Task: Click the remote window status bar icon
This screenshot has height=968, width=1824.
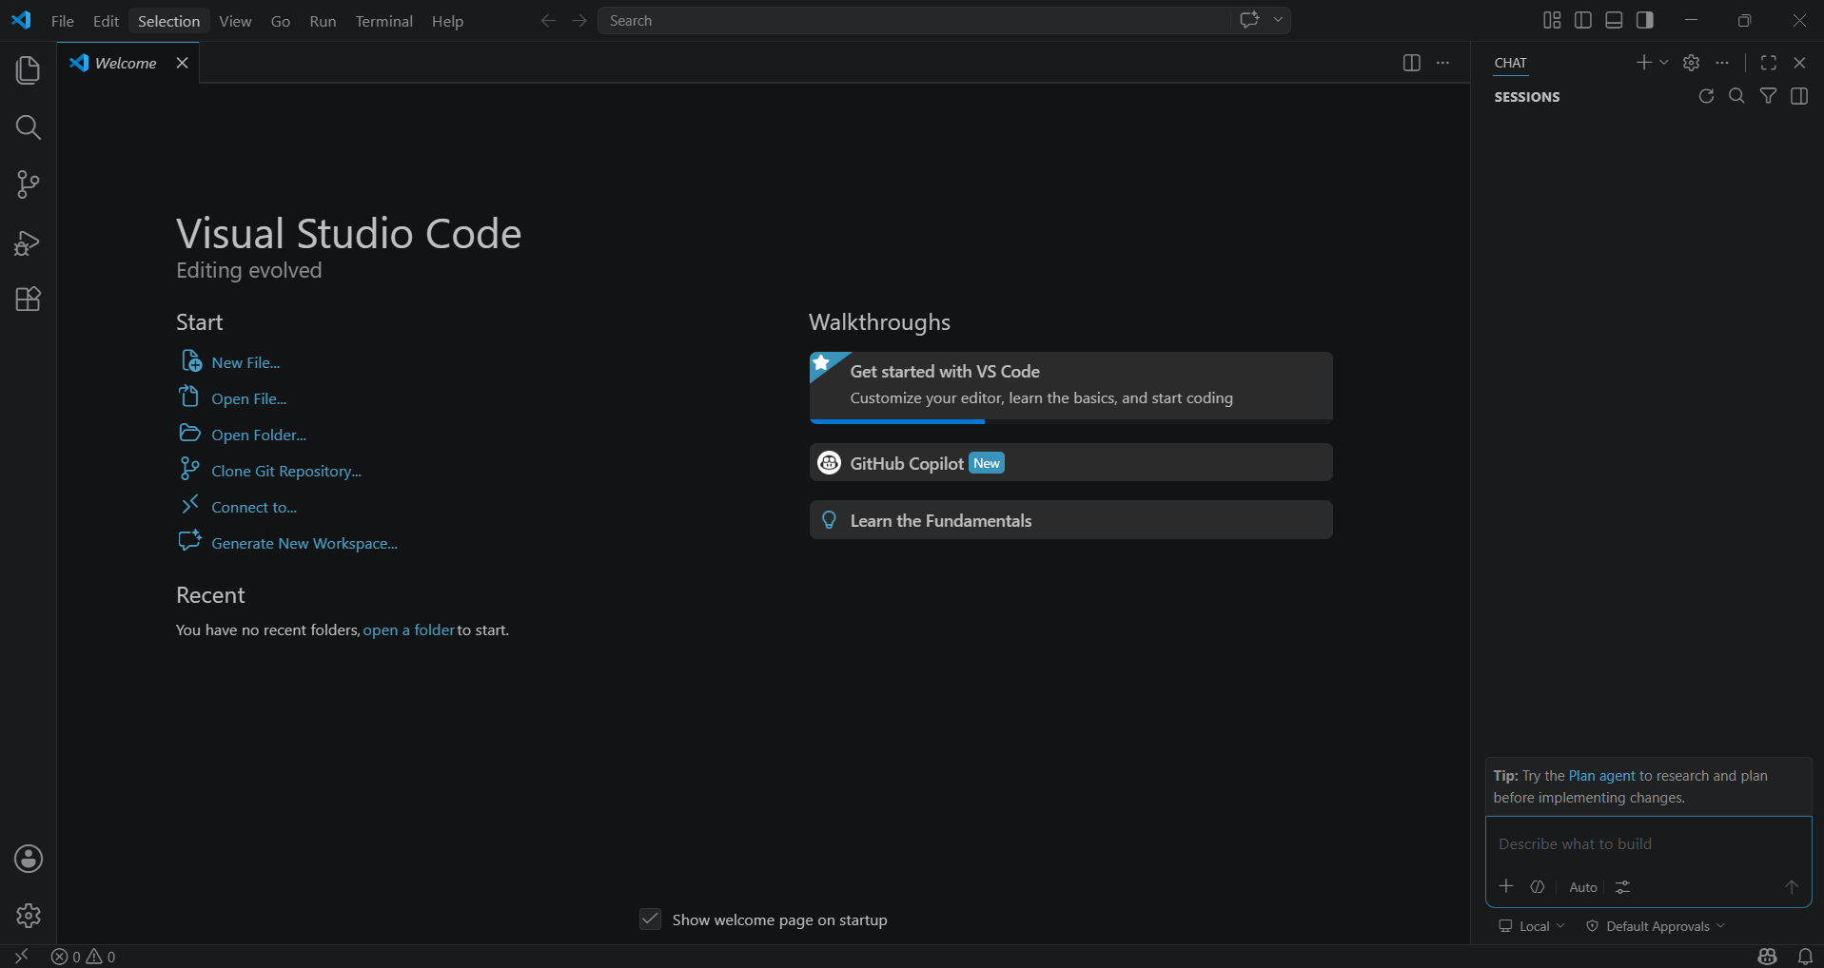Action: [21, 957]
